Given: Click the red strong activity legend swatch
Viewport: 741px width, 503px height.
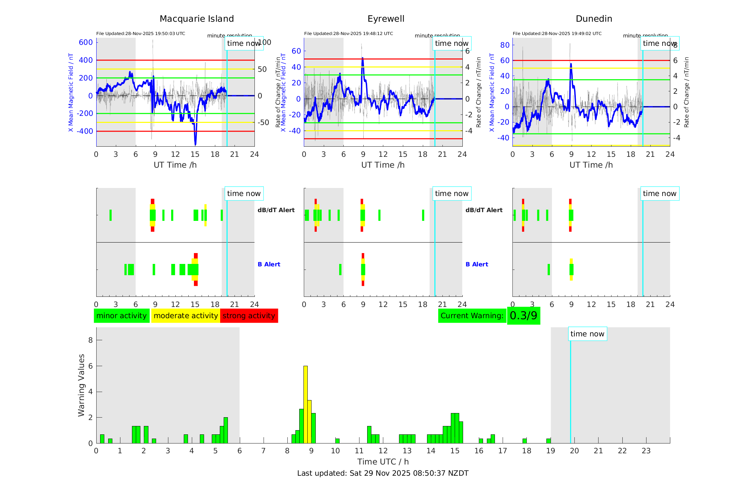Looking at the screenshot, I should coord(249,316).
